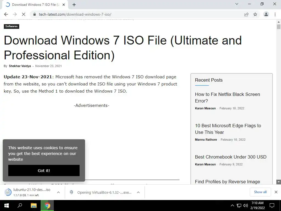Close the Download Windows 7 ISO tab

pos(64,5)
